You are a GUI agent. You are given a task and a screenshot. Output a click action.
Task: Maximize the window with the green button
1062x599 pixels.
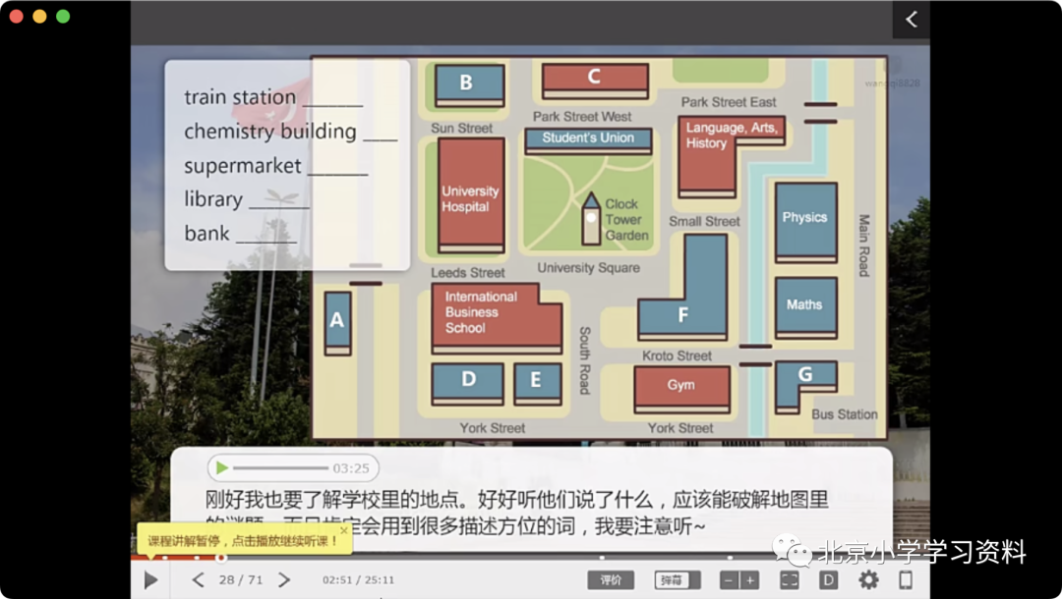point(63,17)
